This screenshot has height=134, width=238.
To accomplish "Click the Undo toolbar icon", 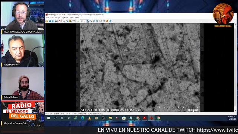I will tap(74, 21).
